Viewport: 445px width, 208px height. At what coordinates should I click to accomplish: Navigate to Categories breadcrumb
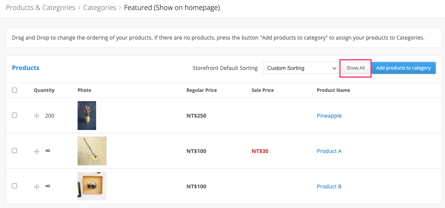pos(100,8)
